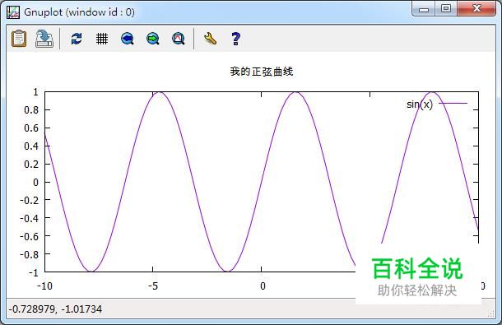Open the help question mark
This screenshot has width=502, height=325.
click(235, 39)
